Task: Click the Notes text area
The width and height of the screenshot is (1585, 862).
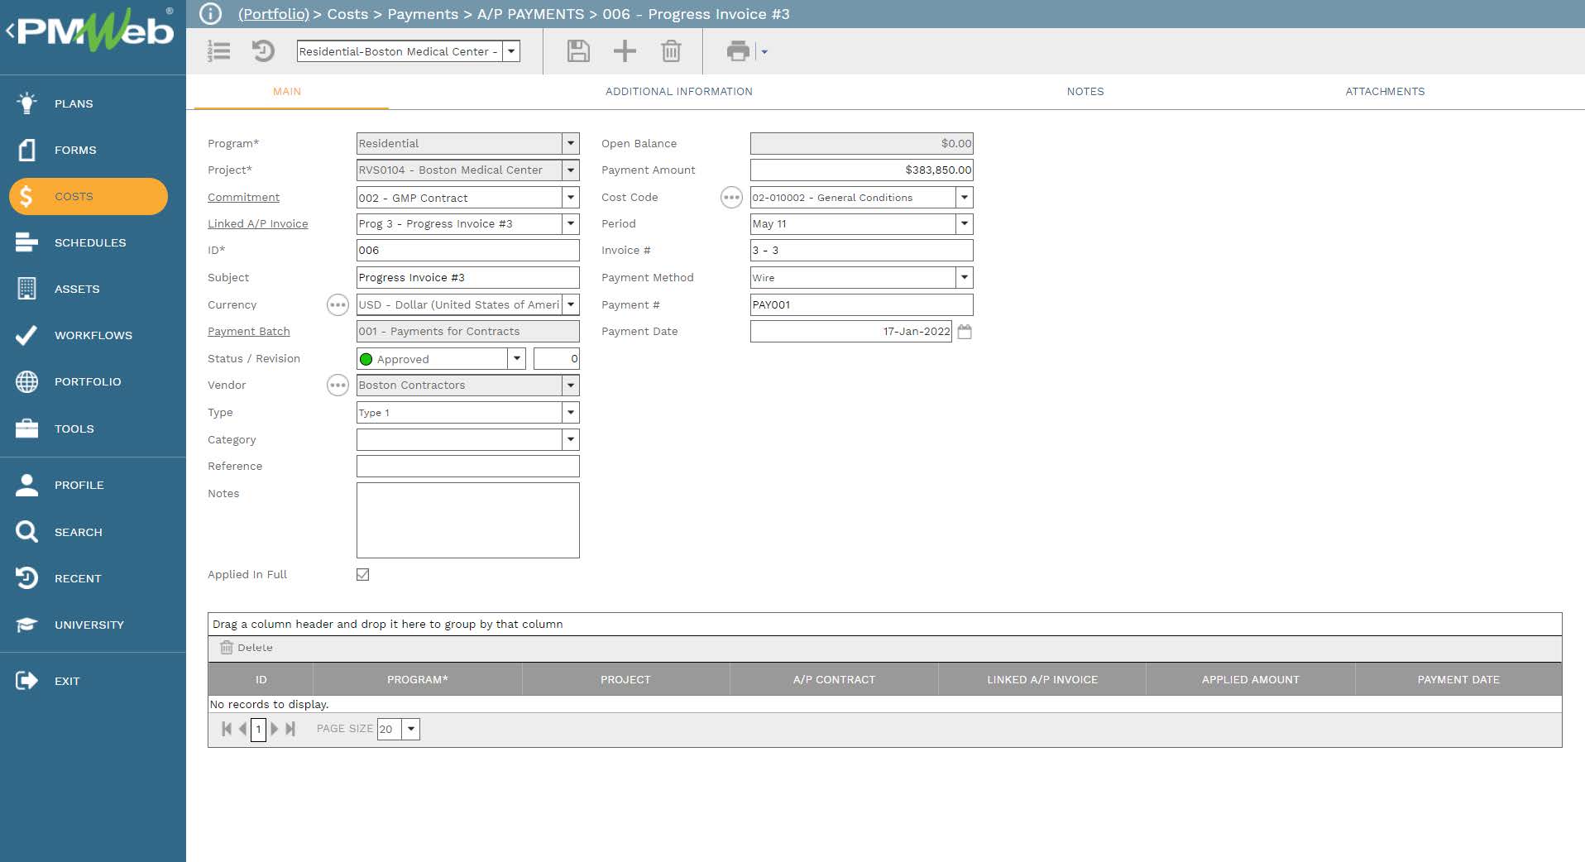Action: point(467,520)
